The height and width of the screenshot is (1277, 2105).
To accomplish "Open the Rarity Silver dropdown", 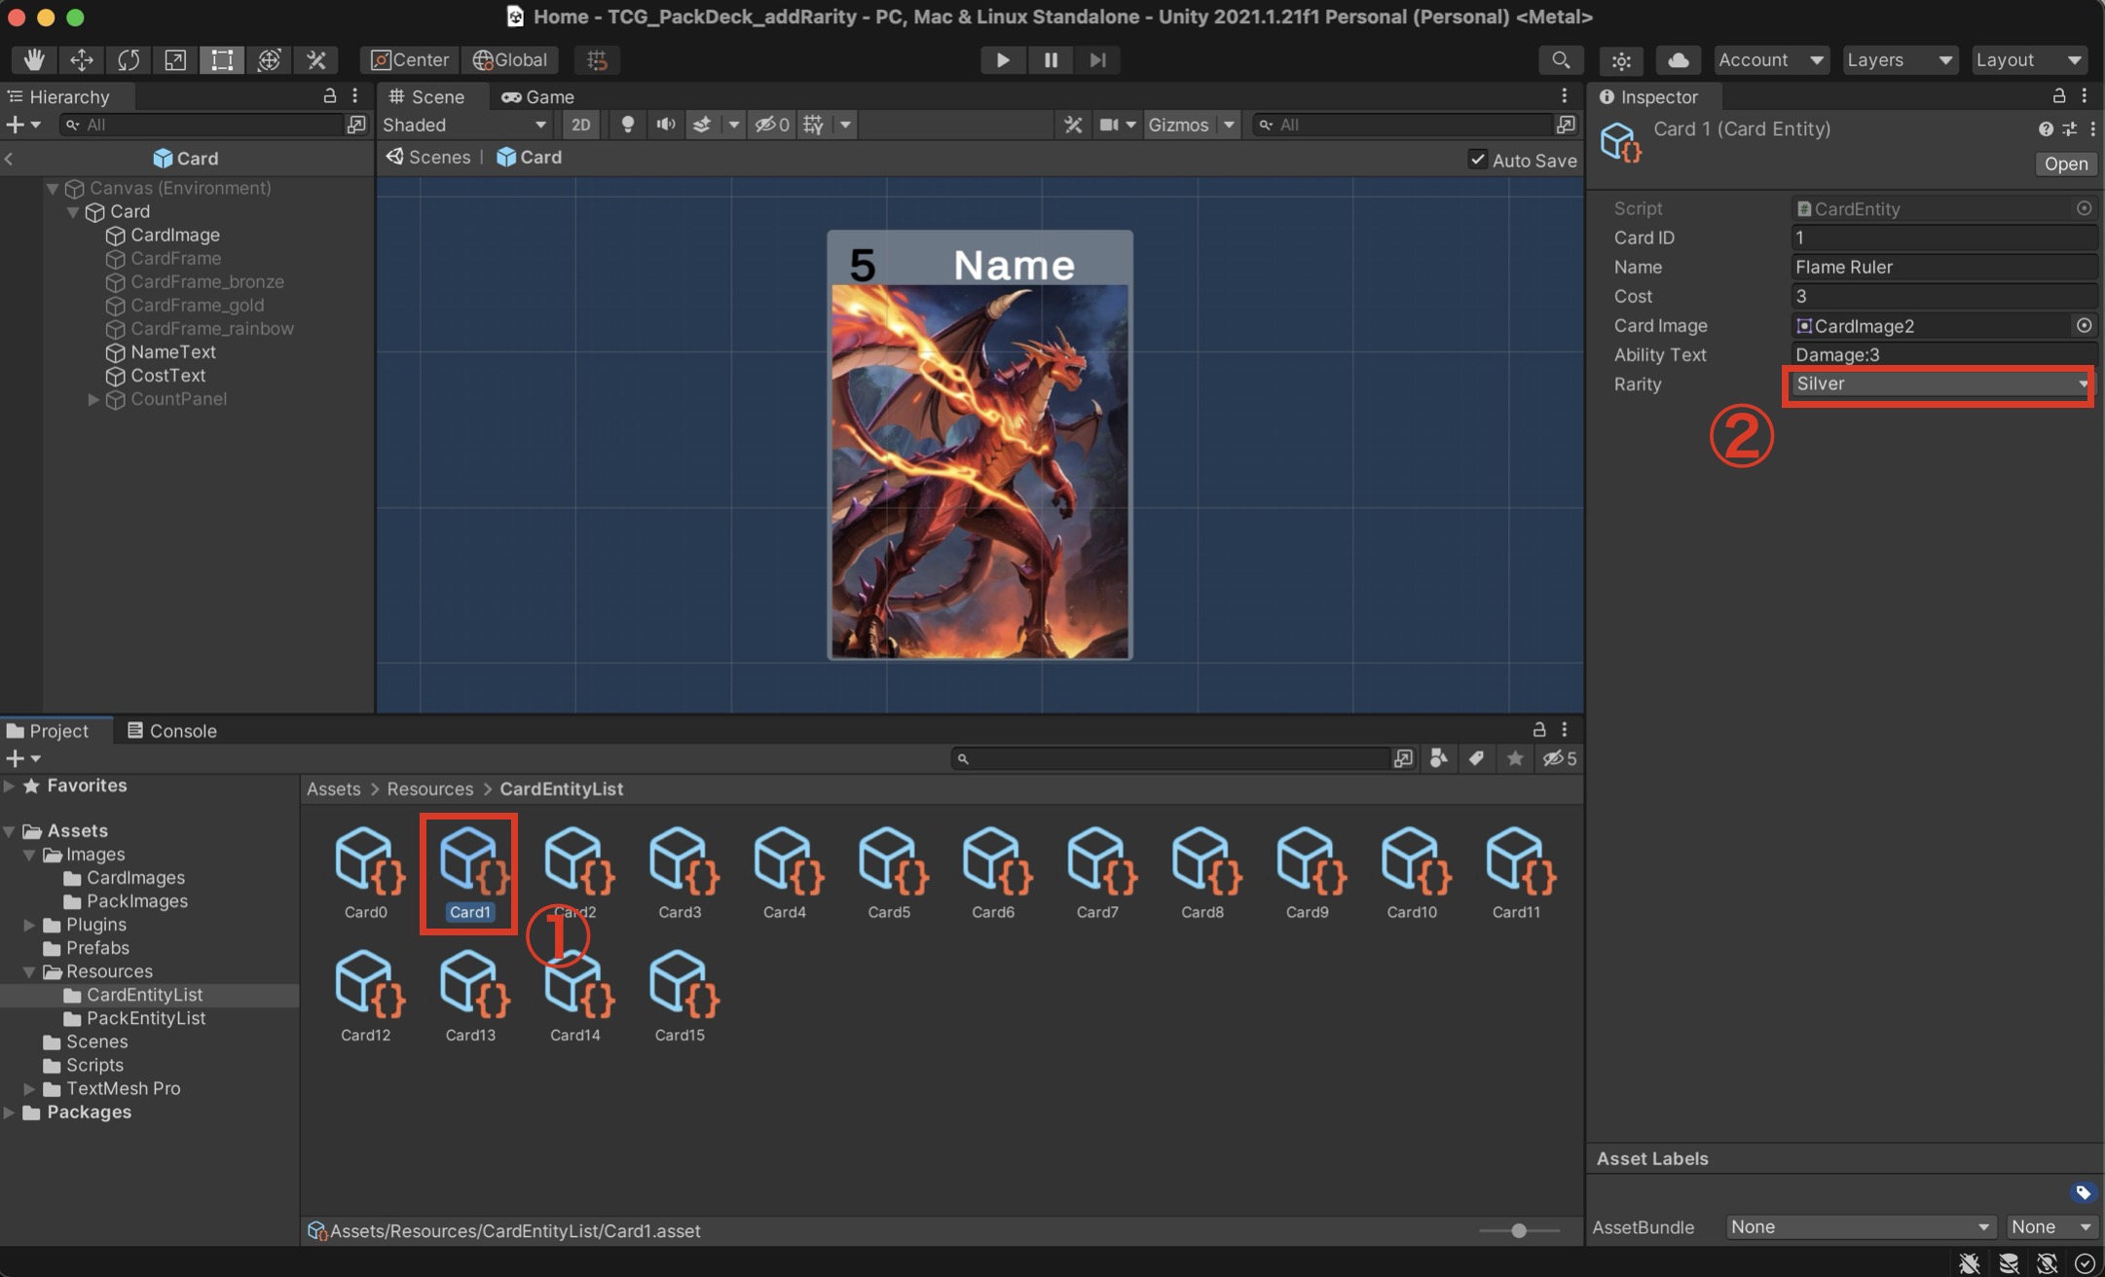I will pos(1938,383).
